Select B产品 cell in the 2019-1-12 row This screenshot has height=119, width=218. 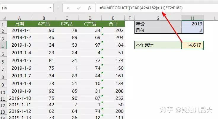pos(67,111)
